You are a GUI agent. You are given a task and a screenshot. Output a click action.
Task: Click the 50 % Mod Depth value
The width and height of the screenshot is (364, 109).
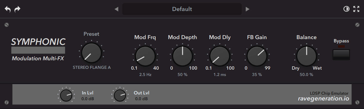coord(183,75)
